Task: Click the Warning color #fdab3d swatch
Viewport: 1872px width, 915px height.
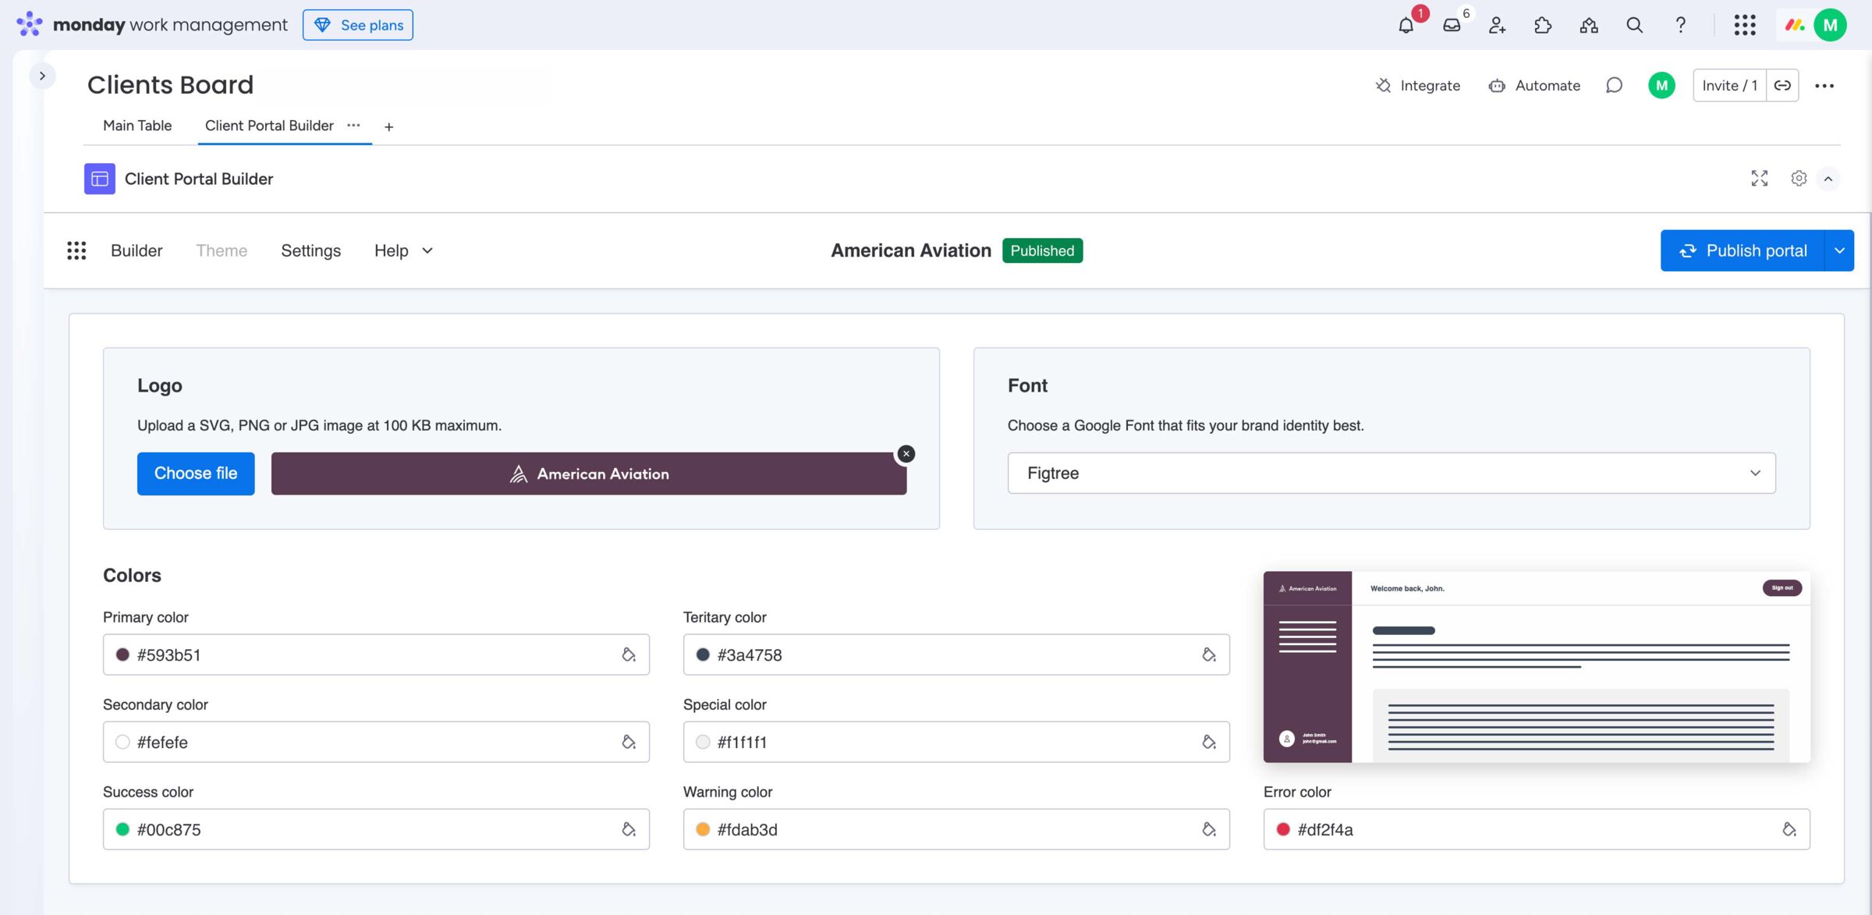Action: [703, 829]
